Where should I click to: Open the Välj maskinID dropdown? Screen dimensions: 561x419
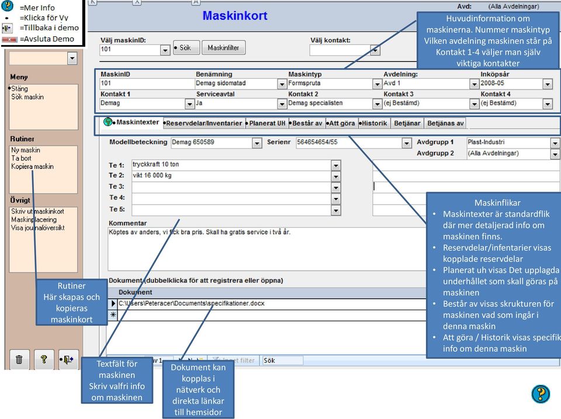[165, 50]
